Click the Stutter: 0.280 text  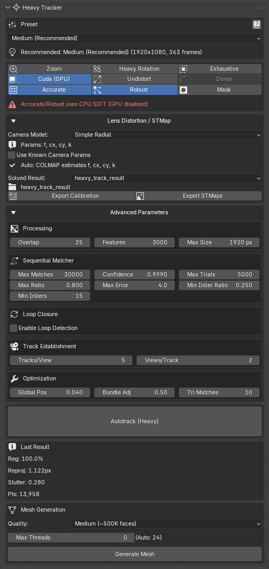[x=26, y=482]
